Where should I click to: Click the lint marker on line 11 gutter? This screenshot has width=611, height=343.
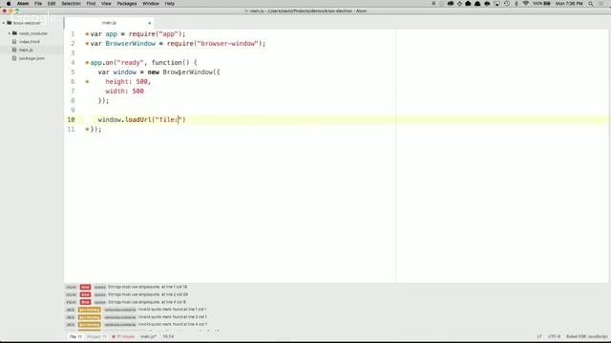click(x=87, y=130)
